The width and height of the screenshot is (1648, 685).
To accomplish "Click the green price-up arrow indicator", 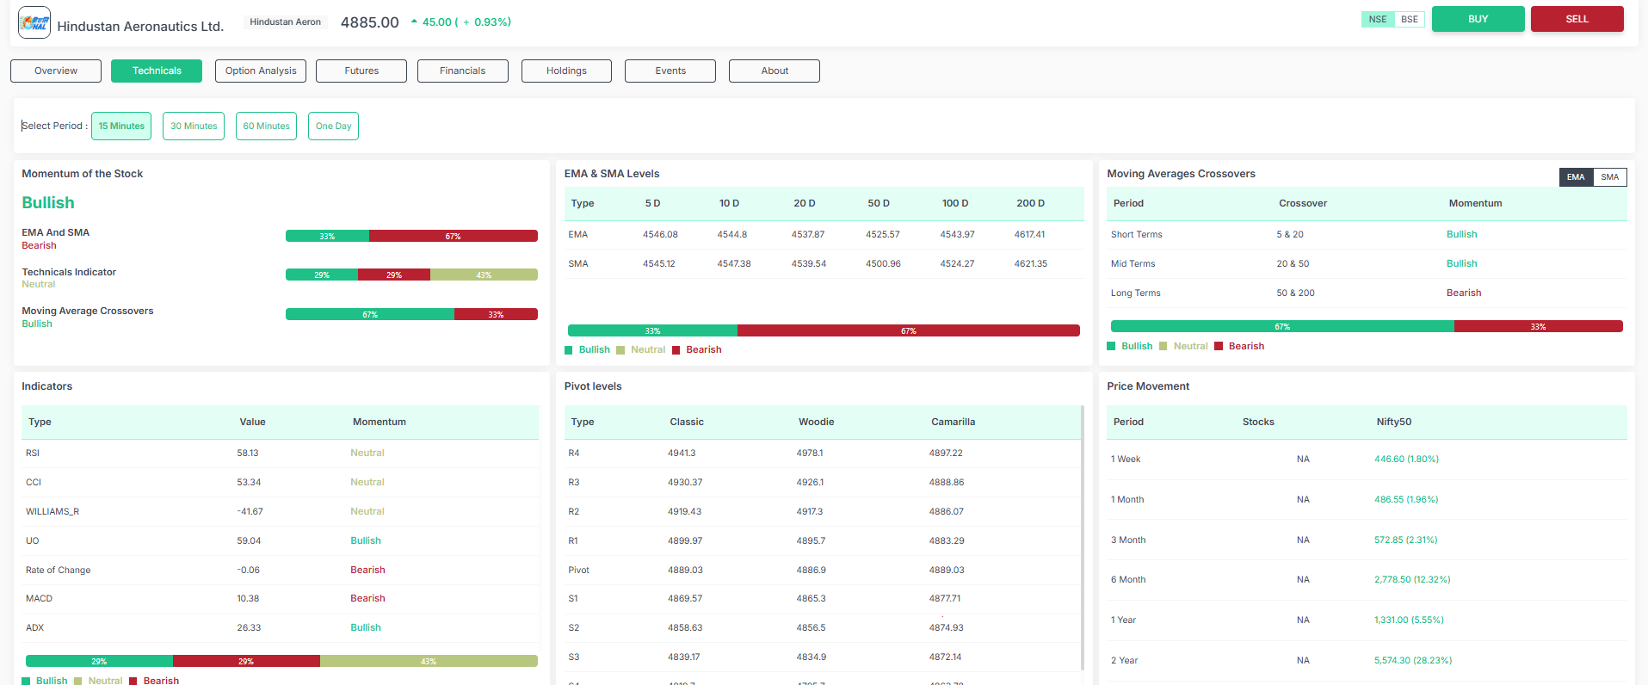I will (x=414, y=22).
